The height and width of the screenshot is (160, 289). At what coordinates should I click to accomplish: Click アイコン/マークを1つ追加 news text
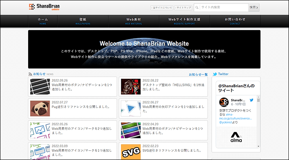pyautogui.click(x=82, y=152)
